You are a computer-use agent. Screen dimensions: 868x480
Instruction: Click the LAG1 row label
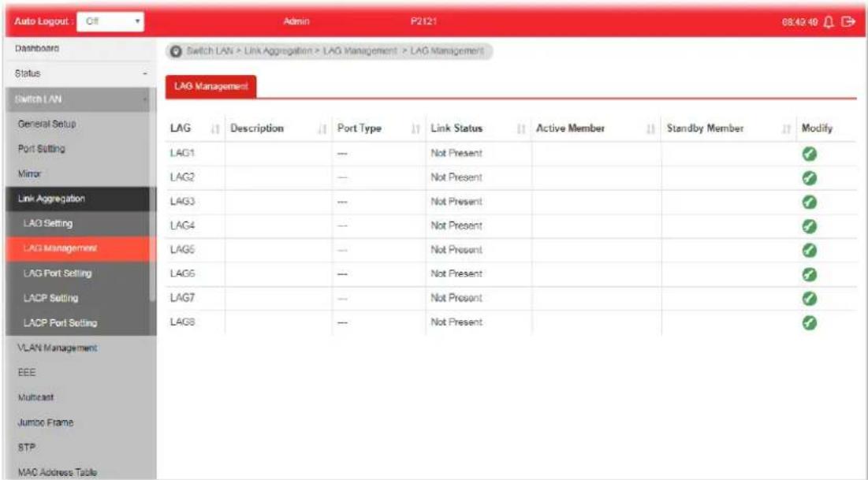(x=182, y=154)
